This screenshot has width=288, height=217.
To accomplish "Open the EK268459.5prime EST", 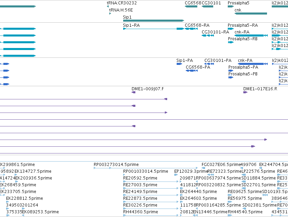I will [x=2, y=188].
